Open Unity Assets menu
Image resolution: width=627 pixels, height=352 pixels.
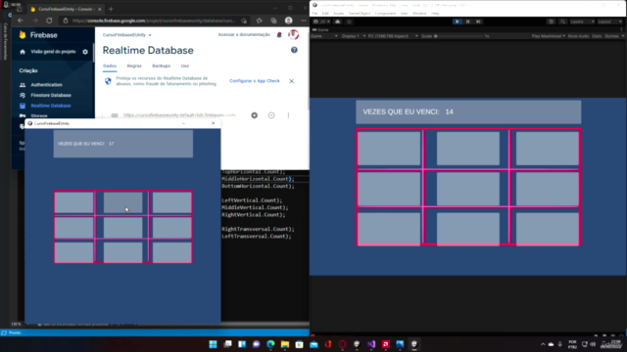pos(339,13)
